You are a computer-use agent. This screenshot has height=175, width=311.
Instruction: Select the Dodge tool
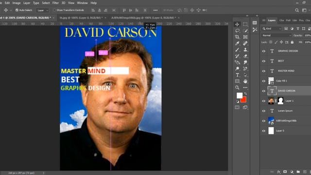tap(237, 69)
